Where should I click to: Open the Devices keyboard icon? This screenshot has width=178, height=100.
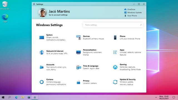[x=78, y=37]
